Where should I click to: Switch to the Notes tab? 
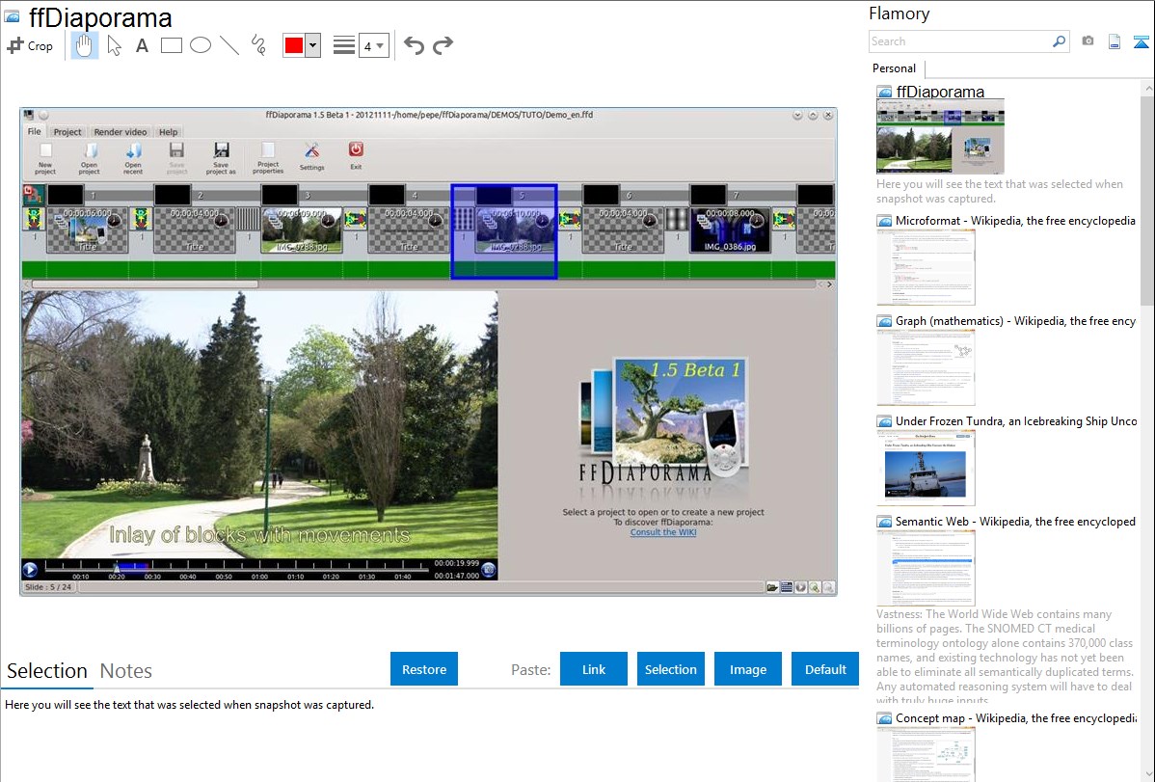126,671
